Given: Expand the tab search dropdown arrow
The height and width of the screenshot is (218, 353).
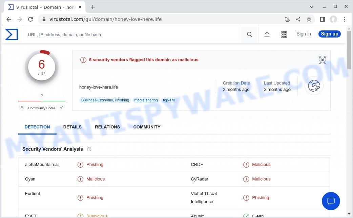Looking at the screenshot, I should pos(312,7).
